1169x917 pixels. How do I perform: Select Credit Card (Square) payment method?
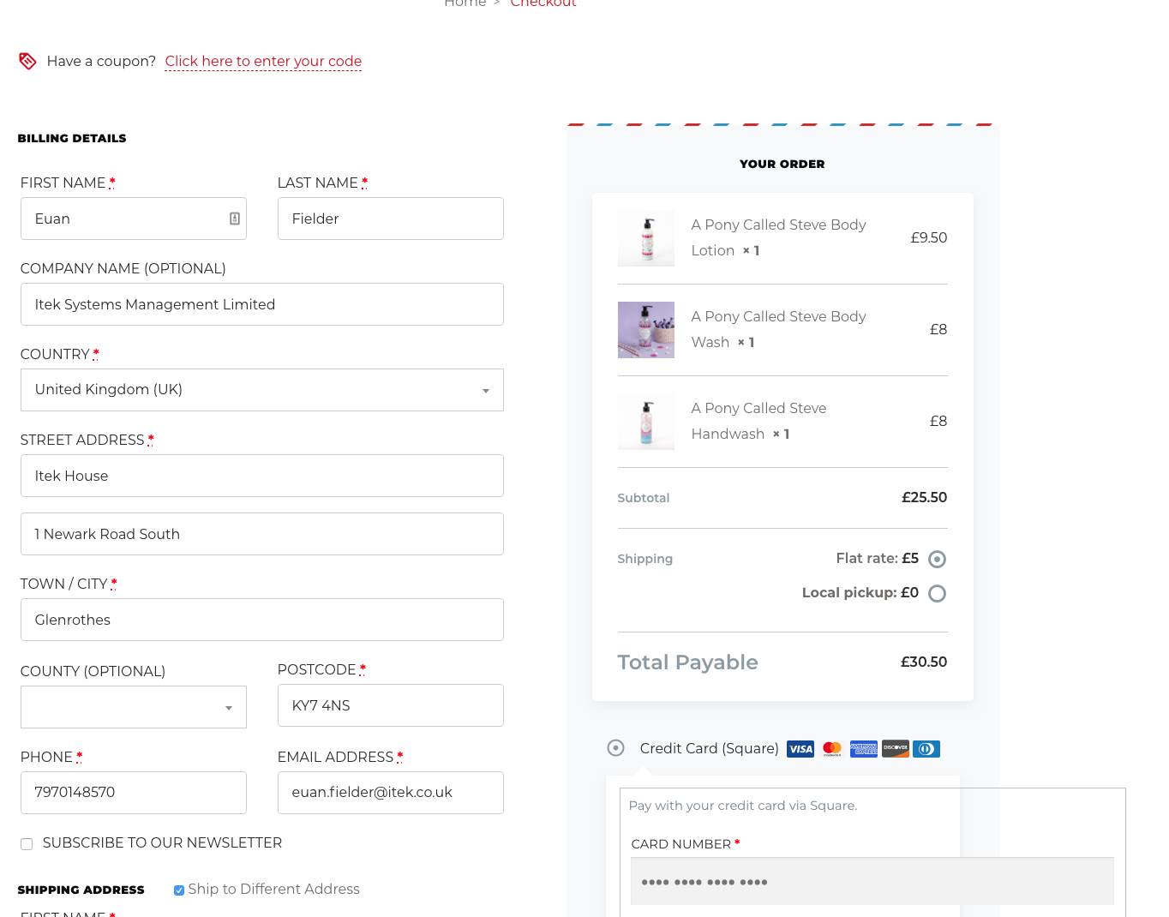coord(615,748)
